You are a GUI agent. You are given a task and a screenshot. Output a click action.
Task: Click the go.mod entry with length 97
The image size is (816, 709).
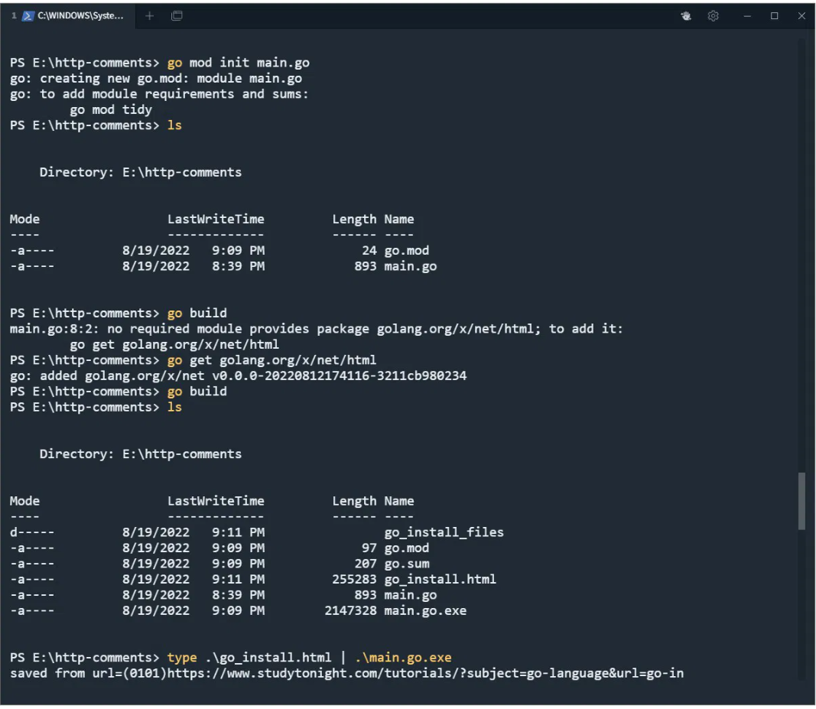(x=406, y=548)
